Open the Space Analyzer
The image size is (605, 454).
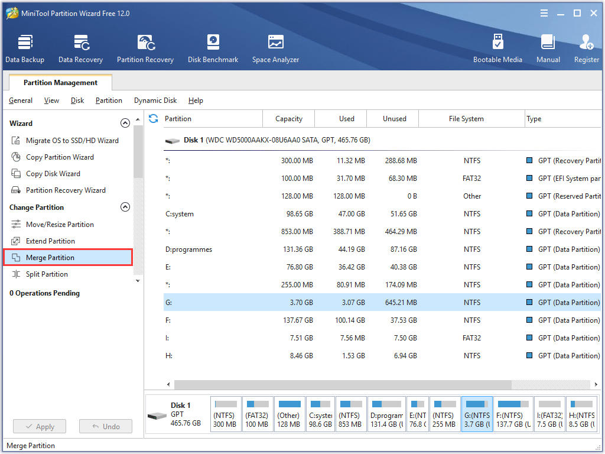pos(275,48)
